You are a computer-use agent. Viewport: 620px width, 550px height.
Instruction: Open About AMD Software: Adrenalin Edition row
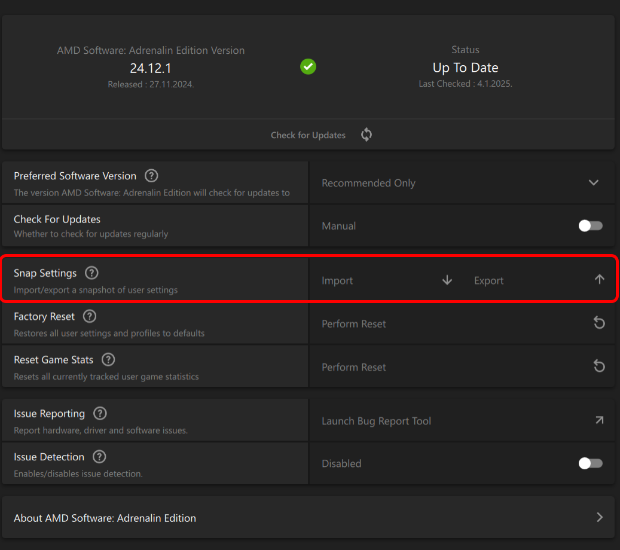click(308, 518)
